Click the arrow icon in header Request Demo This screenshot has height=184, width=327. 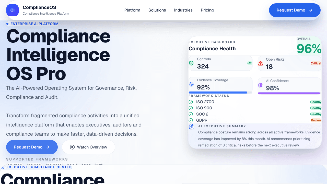click(311, 10)
